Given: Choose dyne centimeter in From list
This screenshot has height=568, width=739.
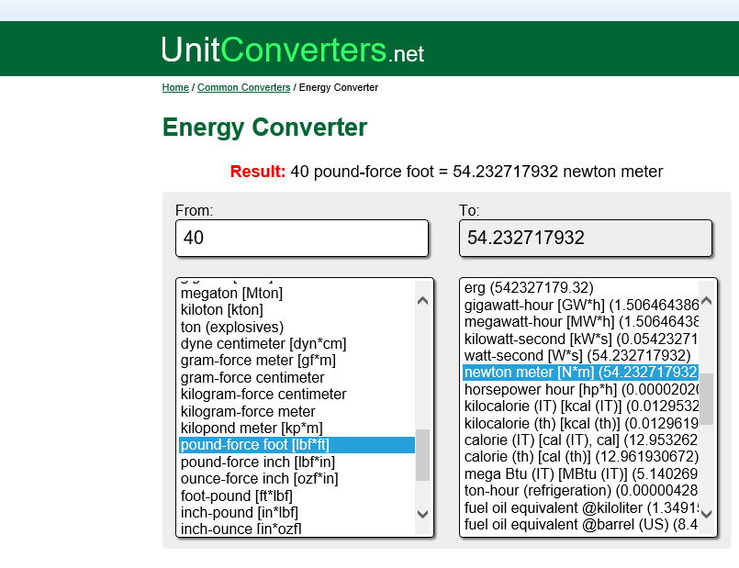Looking at the screenshot, I should click(x=263, y=344).
